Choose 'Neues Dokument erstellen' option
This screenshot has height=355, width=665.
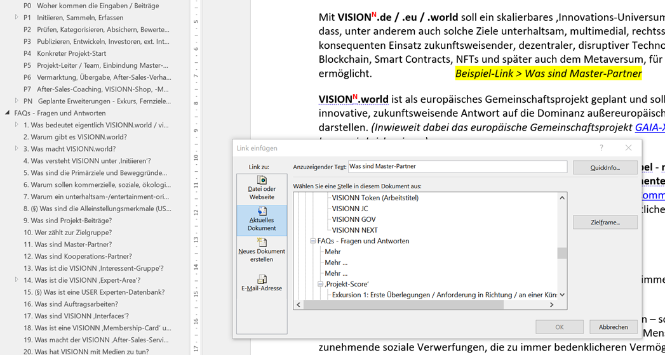[261, 250]
